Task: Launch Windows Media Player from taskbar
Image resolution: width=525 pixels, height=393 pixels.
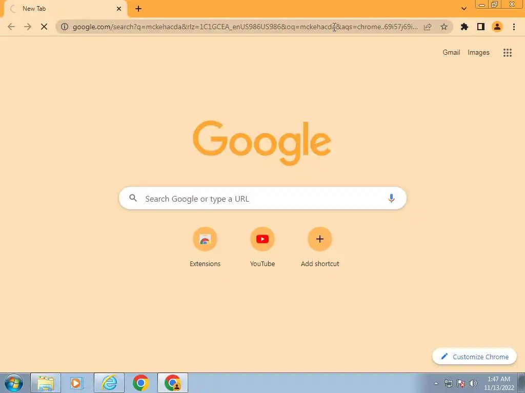Action: [77, 383]
